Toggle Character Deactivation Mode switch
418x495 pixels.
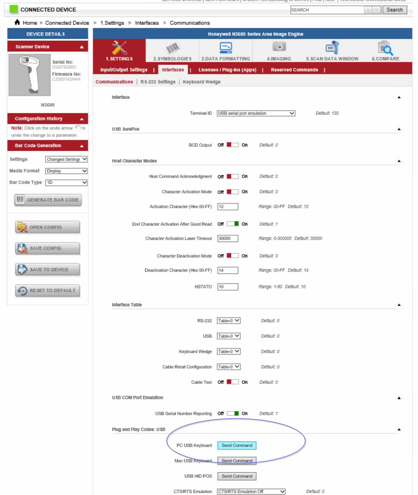[232, 256]
